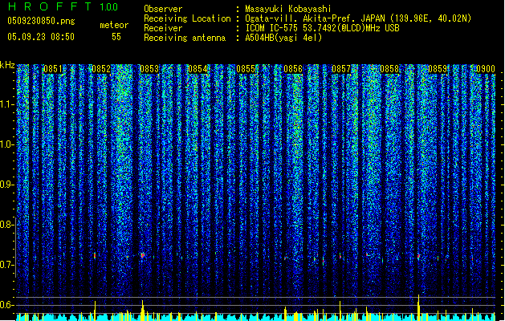Image resolution: width=505 pixels, height=321 pixels.
Task: Click the Receiving antenna label
Action: 185,38
